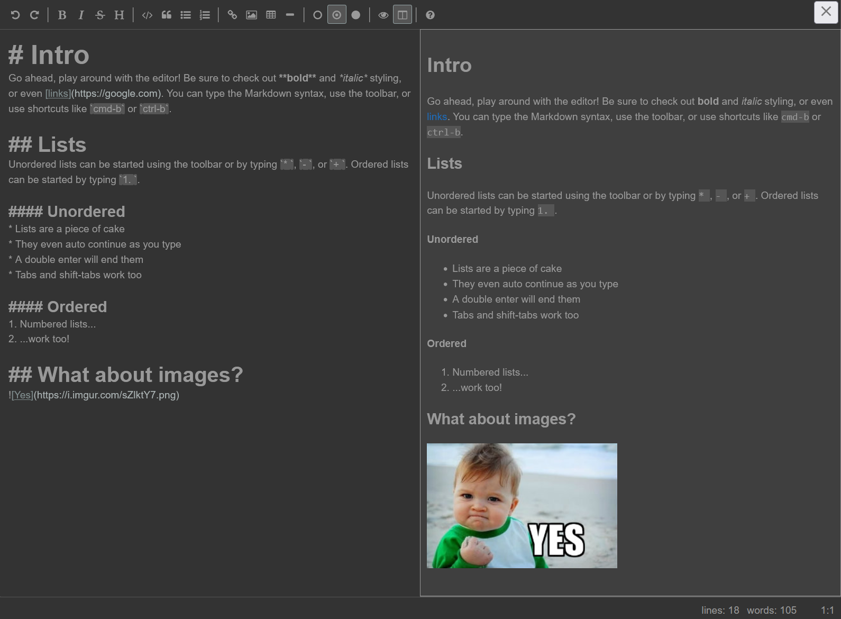This screenshot has height=619, width=841.
Task: Toggle side-by-side columns view
Action: pyautogui.click(x=403, y=15)
